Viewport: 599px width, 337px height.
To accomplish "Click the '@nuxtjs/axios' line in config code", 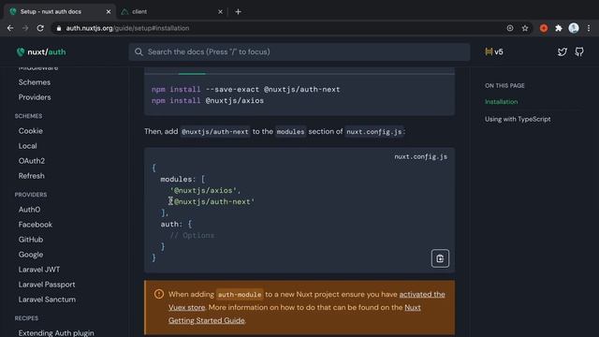I will (206, 190).
